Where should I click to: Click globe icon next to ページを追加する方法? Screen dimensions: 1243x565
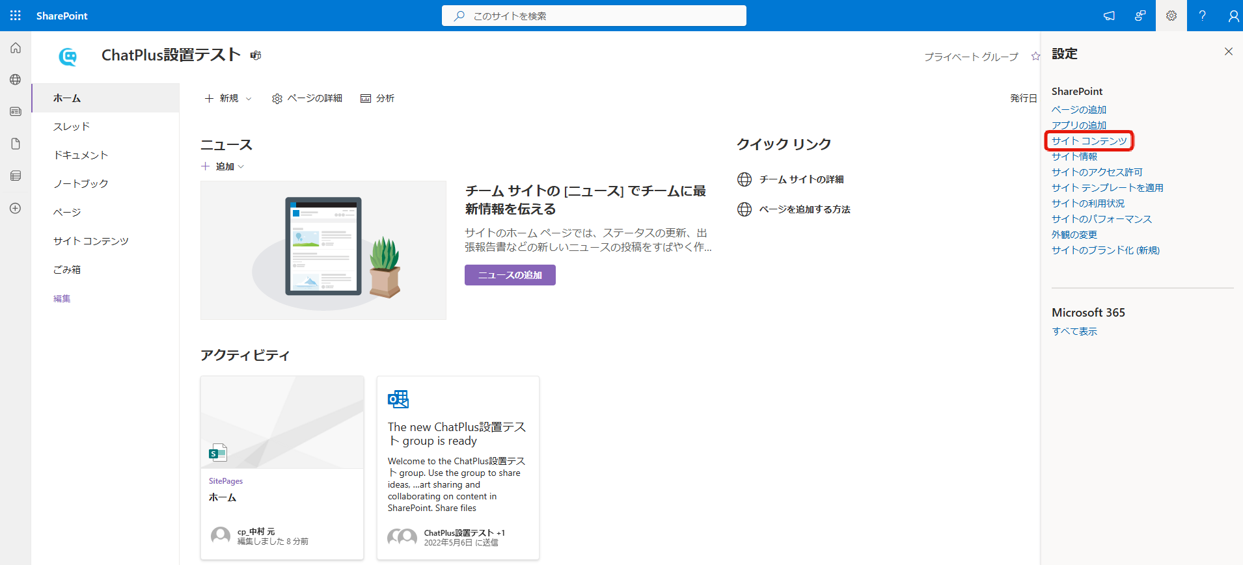(744, 209)
